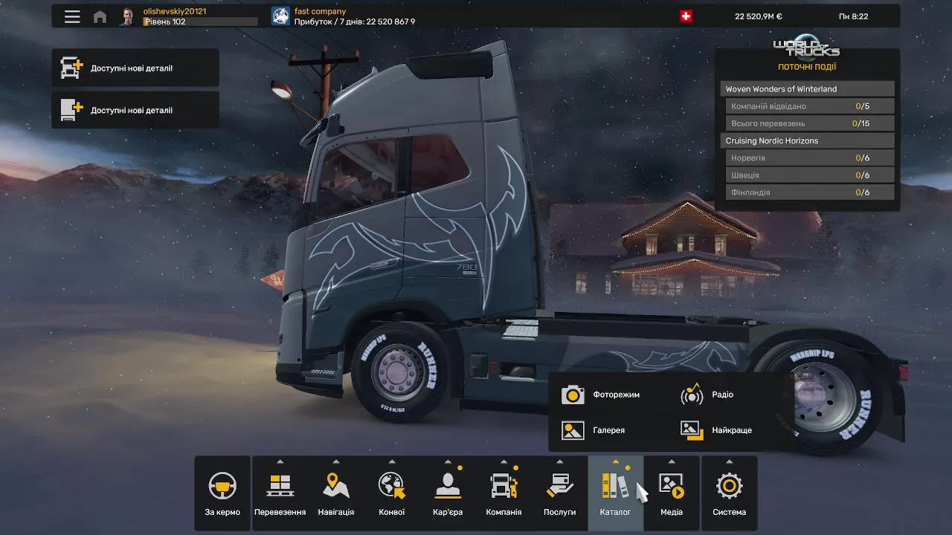Click first truck new parts notification

point(135,68)
